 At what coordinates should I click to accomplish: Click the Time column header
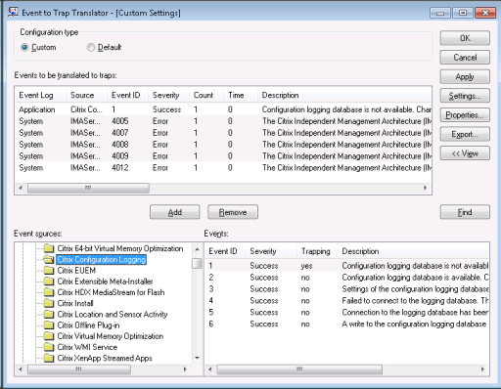241,95
